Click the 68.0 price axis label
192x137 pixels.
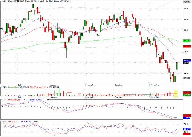point(185,19)
